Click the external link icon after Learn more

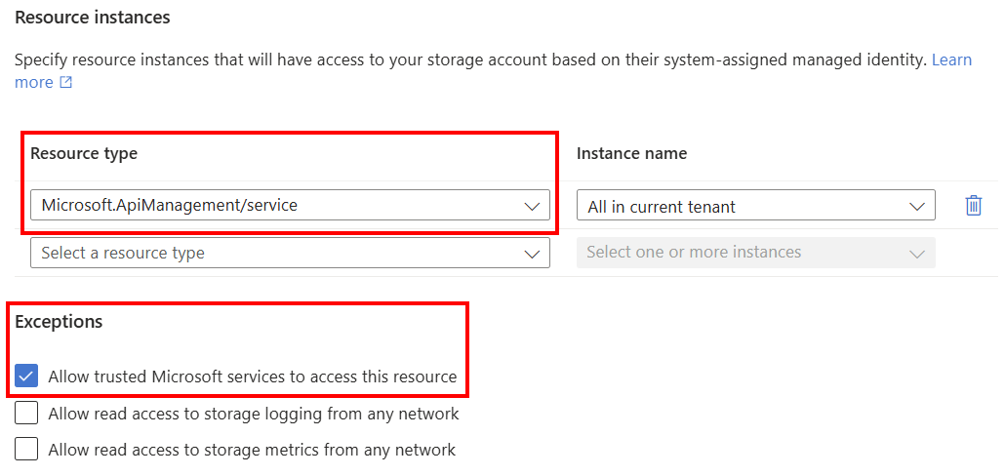pyautogui.click(x=66, y=83)
